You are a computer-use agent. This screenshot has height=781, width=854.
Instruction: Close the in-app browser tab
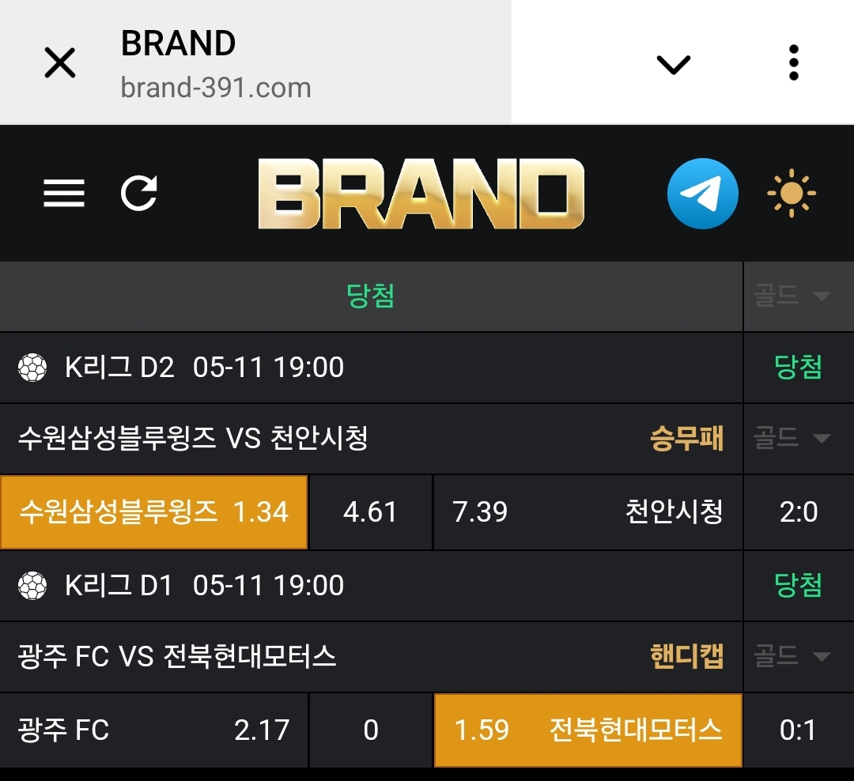pos(60,62)
